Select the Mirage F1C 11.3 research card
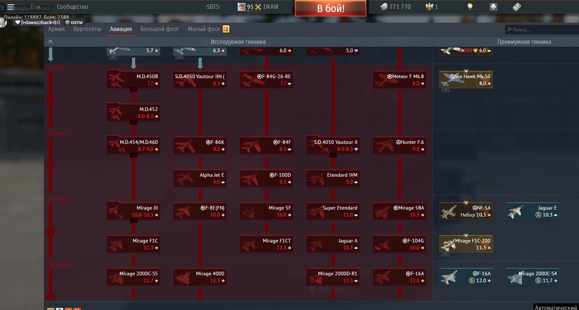 click(133, 244)
